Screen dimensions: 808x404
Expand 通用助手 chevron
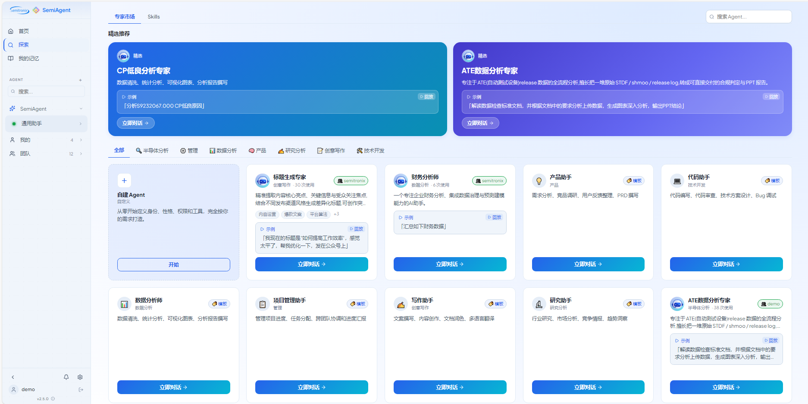pos(81,124)
